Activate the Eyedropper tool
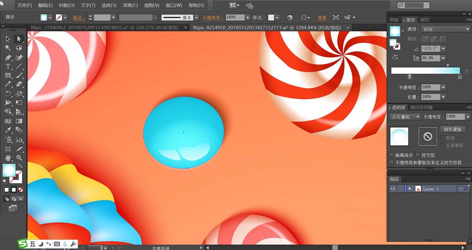Viewport: 472px width, 250px height. click(8, 130)
